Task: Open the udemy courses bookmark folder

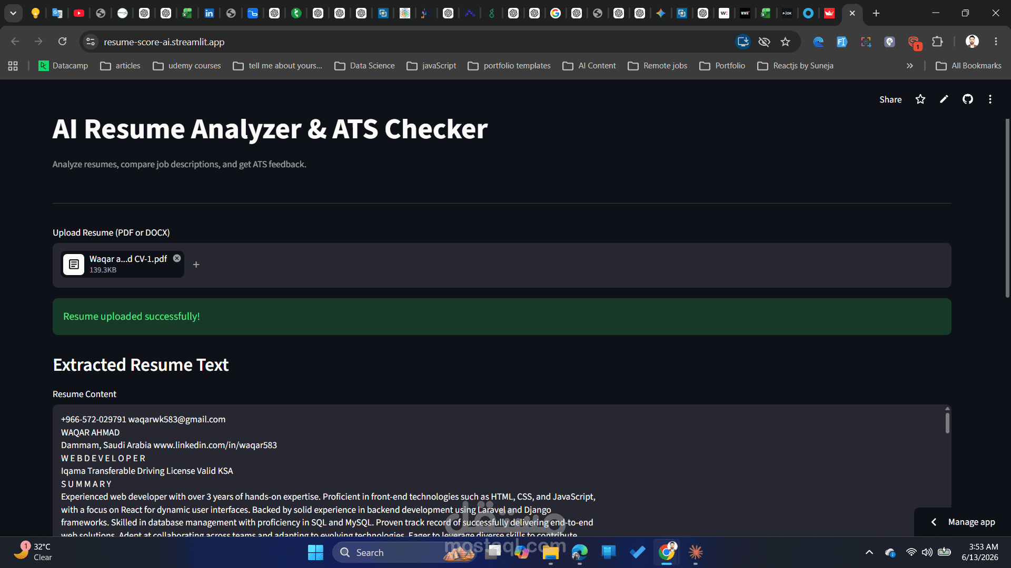Action: [187, 66]
